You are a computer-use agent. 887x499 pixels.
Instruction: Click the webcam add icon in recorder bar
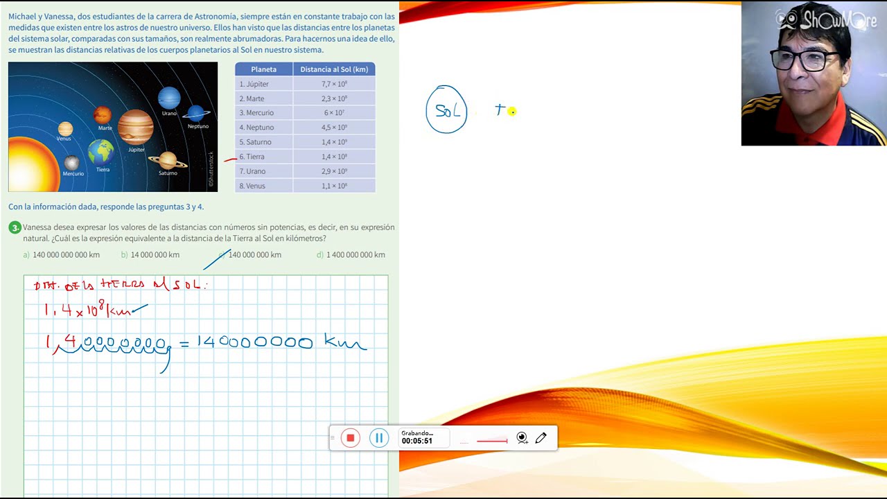[522, 438]
